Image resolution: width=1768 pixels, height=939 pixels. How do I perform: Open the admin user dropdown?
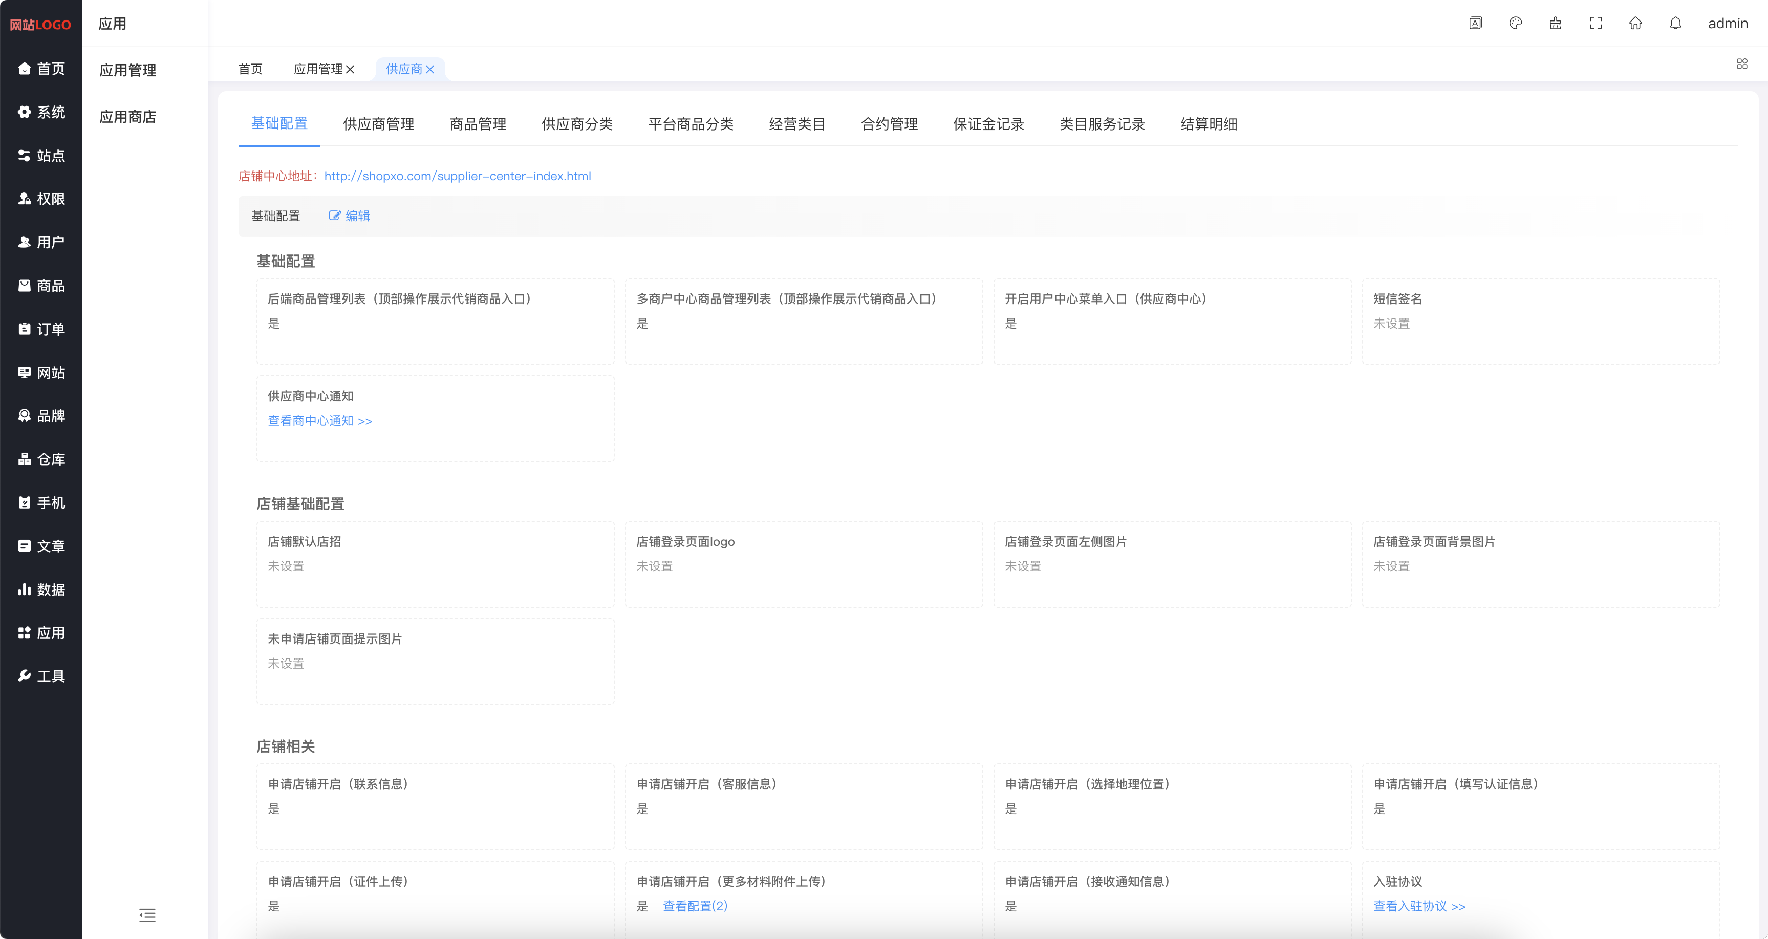(1728, 24)
